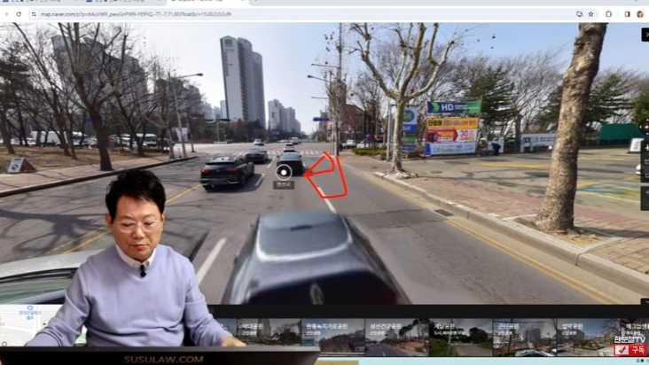Close the street view panorama with X
This screenshot has height=365, width=649.
[x=645, y=35]
